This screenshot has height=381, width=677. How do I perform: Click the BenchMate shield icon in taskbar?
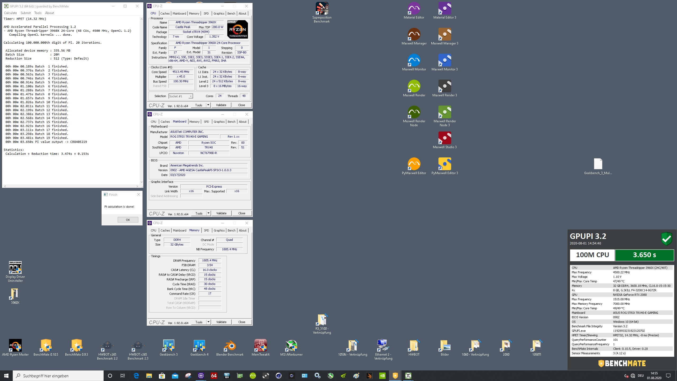click(x=395, y=376)
